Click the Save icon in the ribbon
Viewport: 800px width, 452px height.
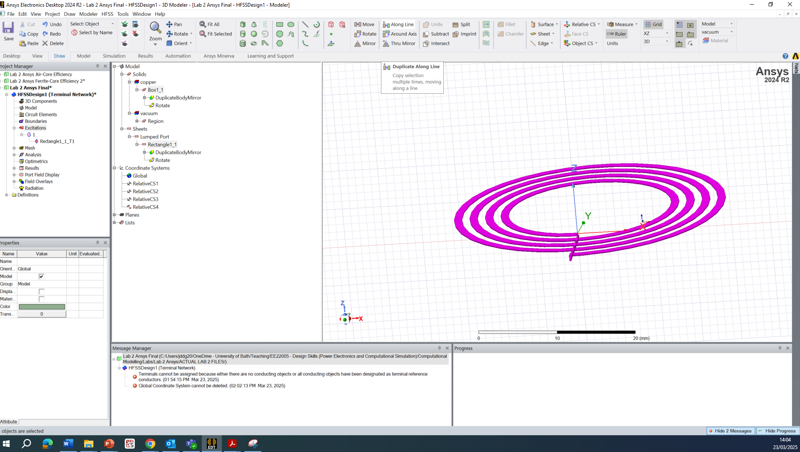8,31
